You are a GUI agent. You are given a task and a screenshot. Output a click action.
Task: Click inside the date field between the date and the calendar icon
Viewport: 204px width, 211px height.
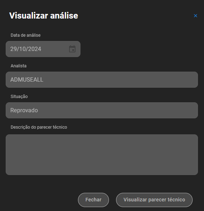click(x=55, y=49)
